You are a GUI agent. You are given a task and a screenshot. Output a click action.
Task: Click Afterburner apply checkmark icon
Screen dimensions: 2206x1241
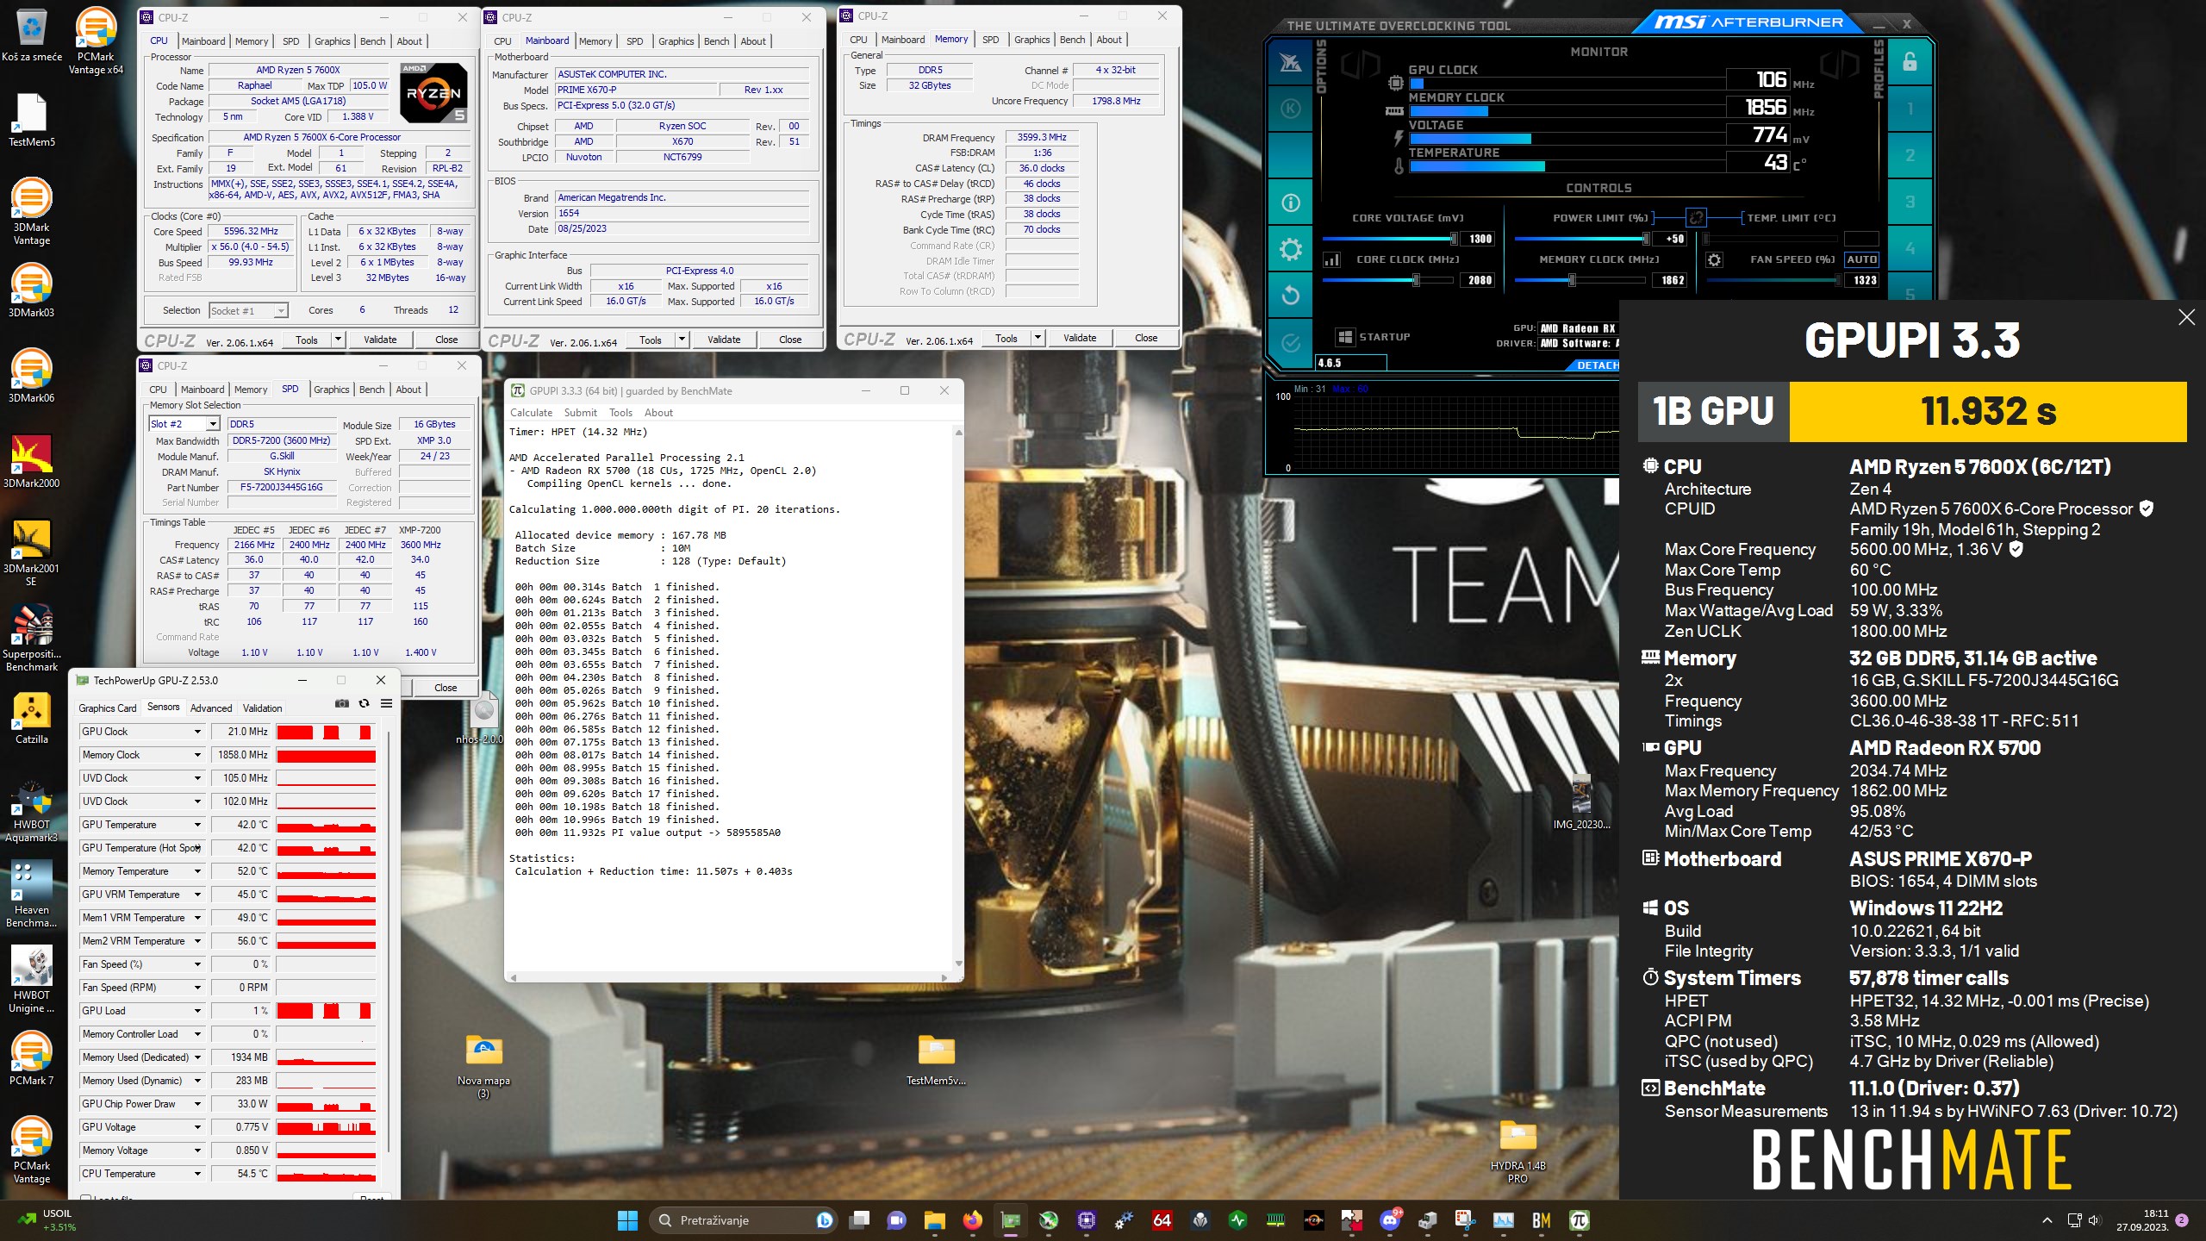[1290, 343]
